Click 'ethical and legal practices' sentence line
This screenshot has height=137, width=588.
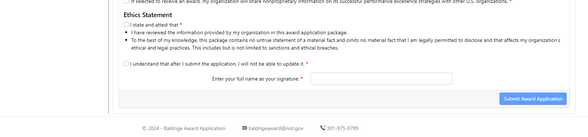[x=235, y=48]
